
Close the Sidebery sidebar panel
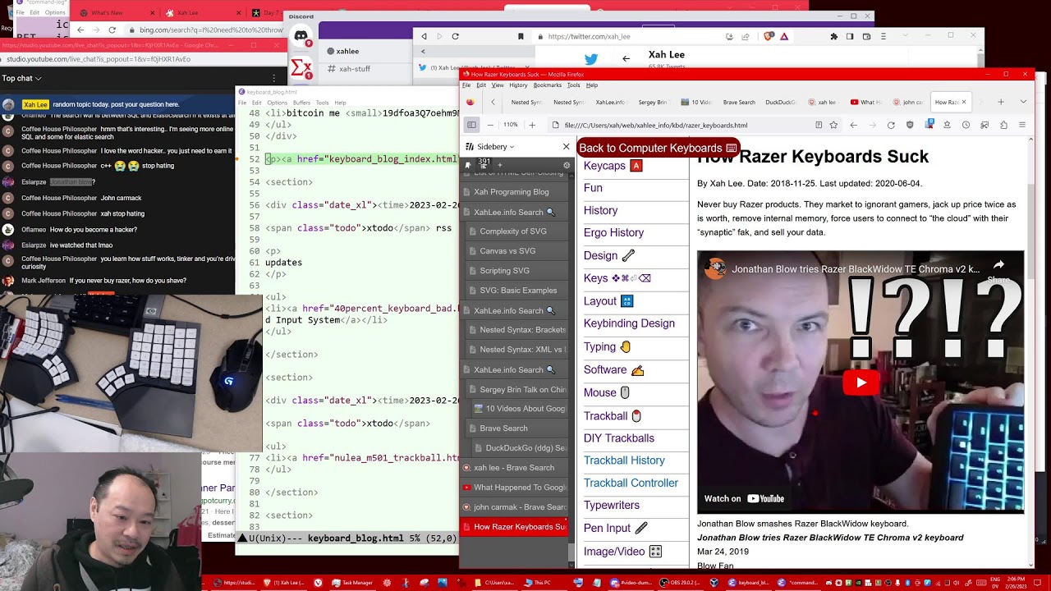566,146
